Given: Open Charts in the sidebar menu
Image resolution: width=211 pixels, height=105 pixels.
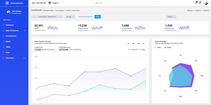Looking at the screenshot, I should [x=8, y=41].
